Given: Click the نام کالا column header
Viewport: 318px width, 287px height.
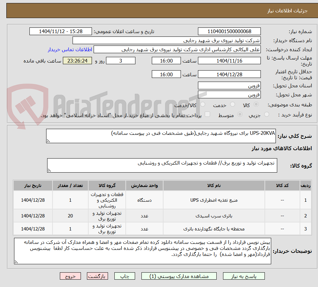Looking at the screenshot, I should pos(214,185).
